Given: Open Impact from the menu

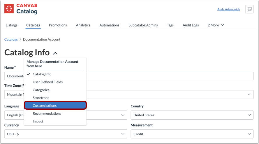Looking at the screenshot, I should tap(38, 121).
